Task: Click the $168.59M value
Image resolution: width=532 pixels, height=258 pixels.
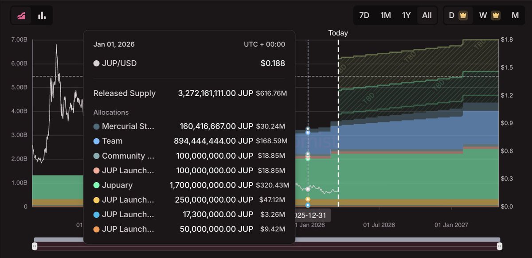Action: point(271,141)
